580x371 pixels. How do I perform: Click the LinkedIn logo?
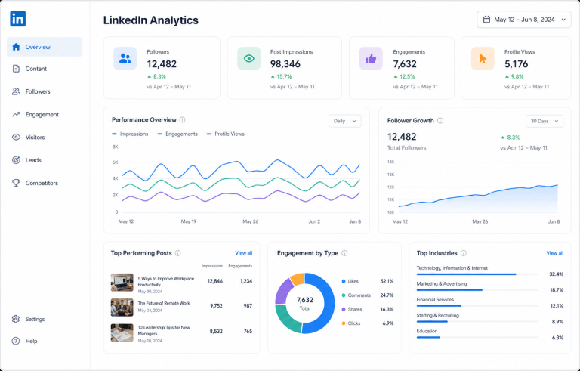point(18,19)
